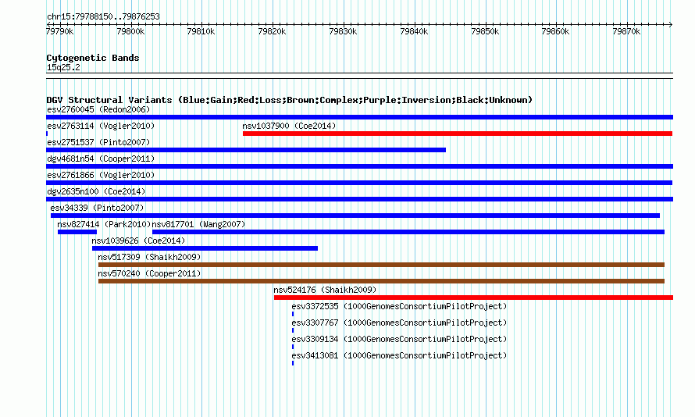The width and height of the screenshot is (695, 417).
Task: Click the 79860k ruler position
Action: (x=555, y=31)
